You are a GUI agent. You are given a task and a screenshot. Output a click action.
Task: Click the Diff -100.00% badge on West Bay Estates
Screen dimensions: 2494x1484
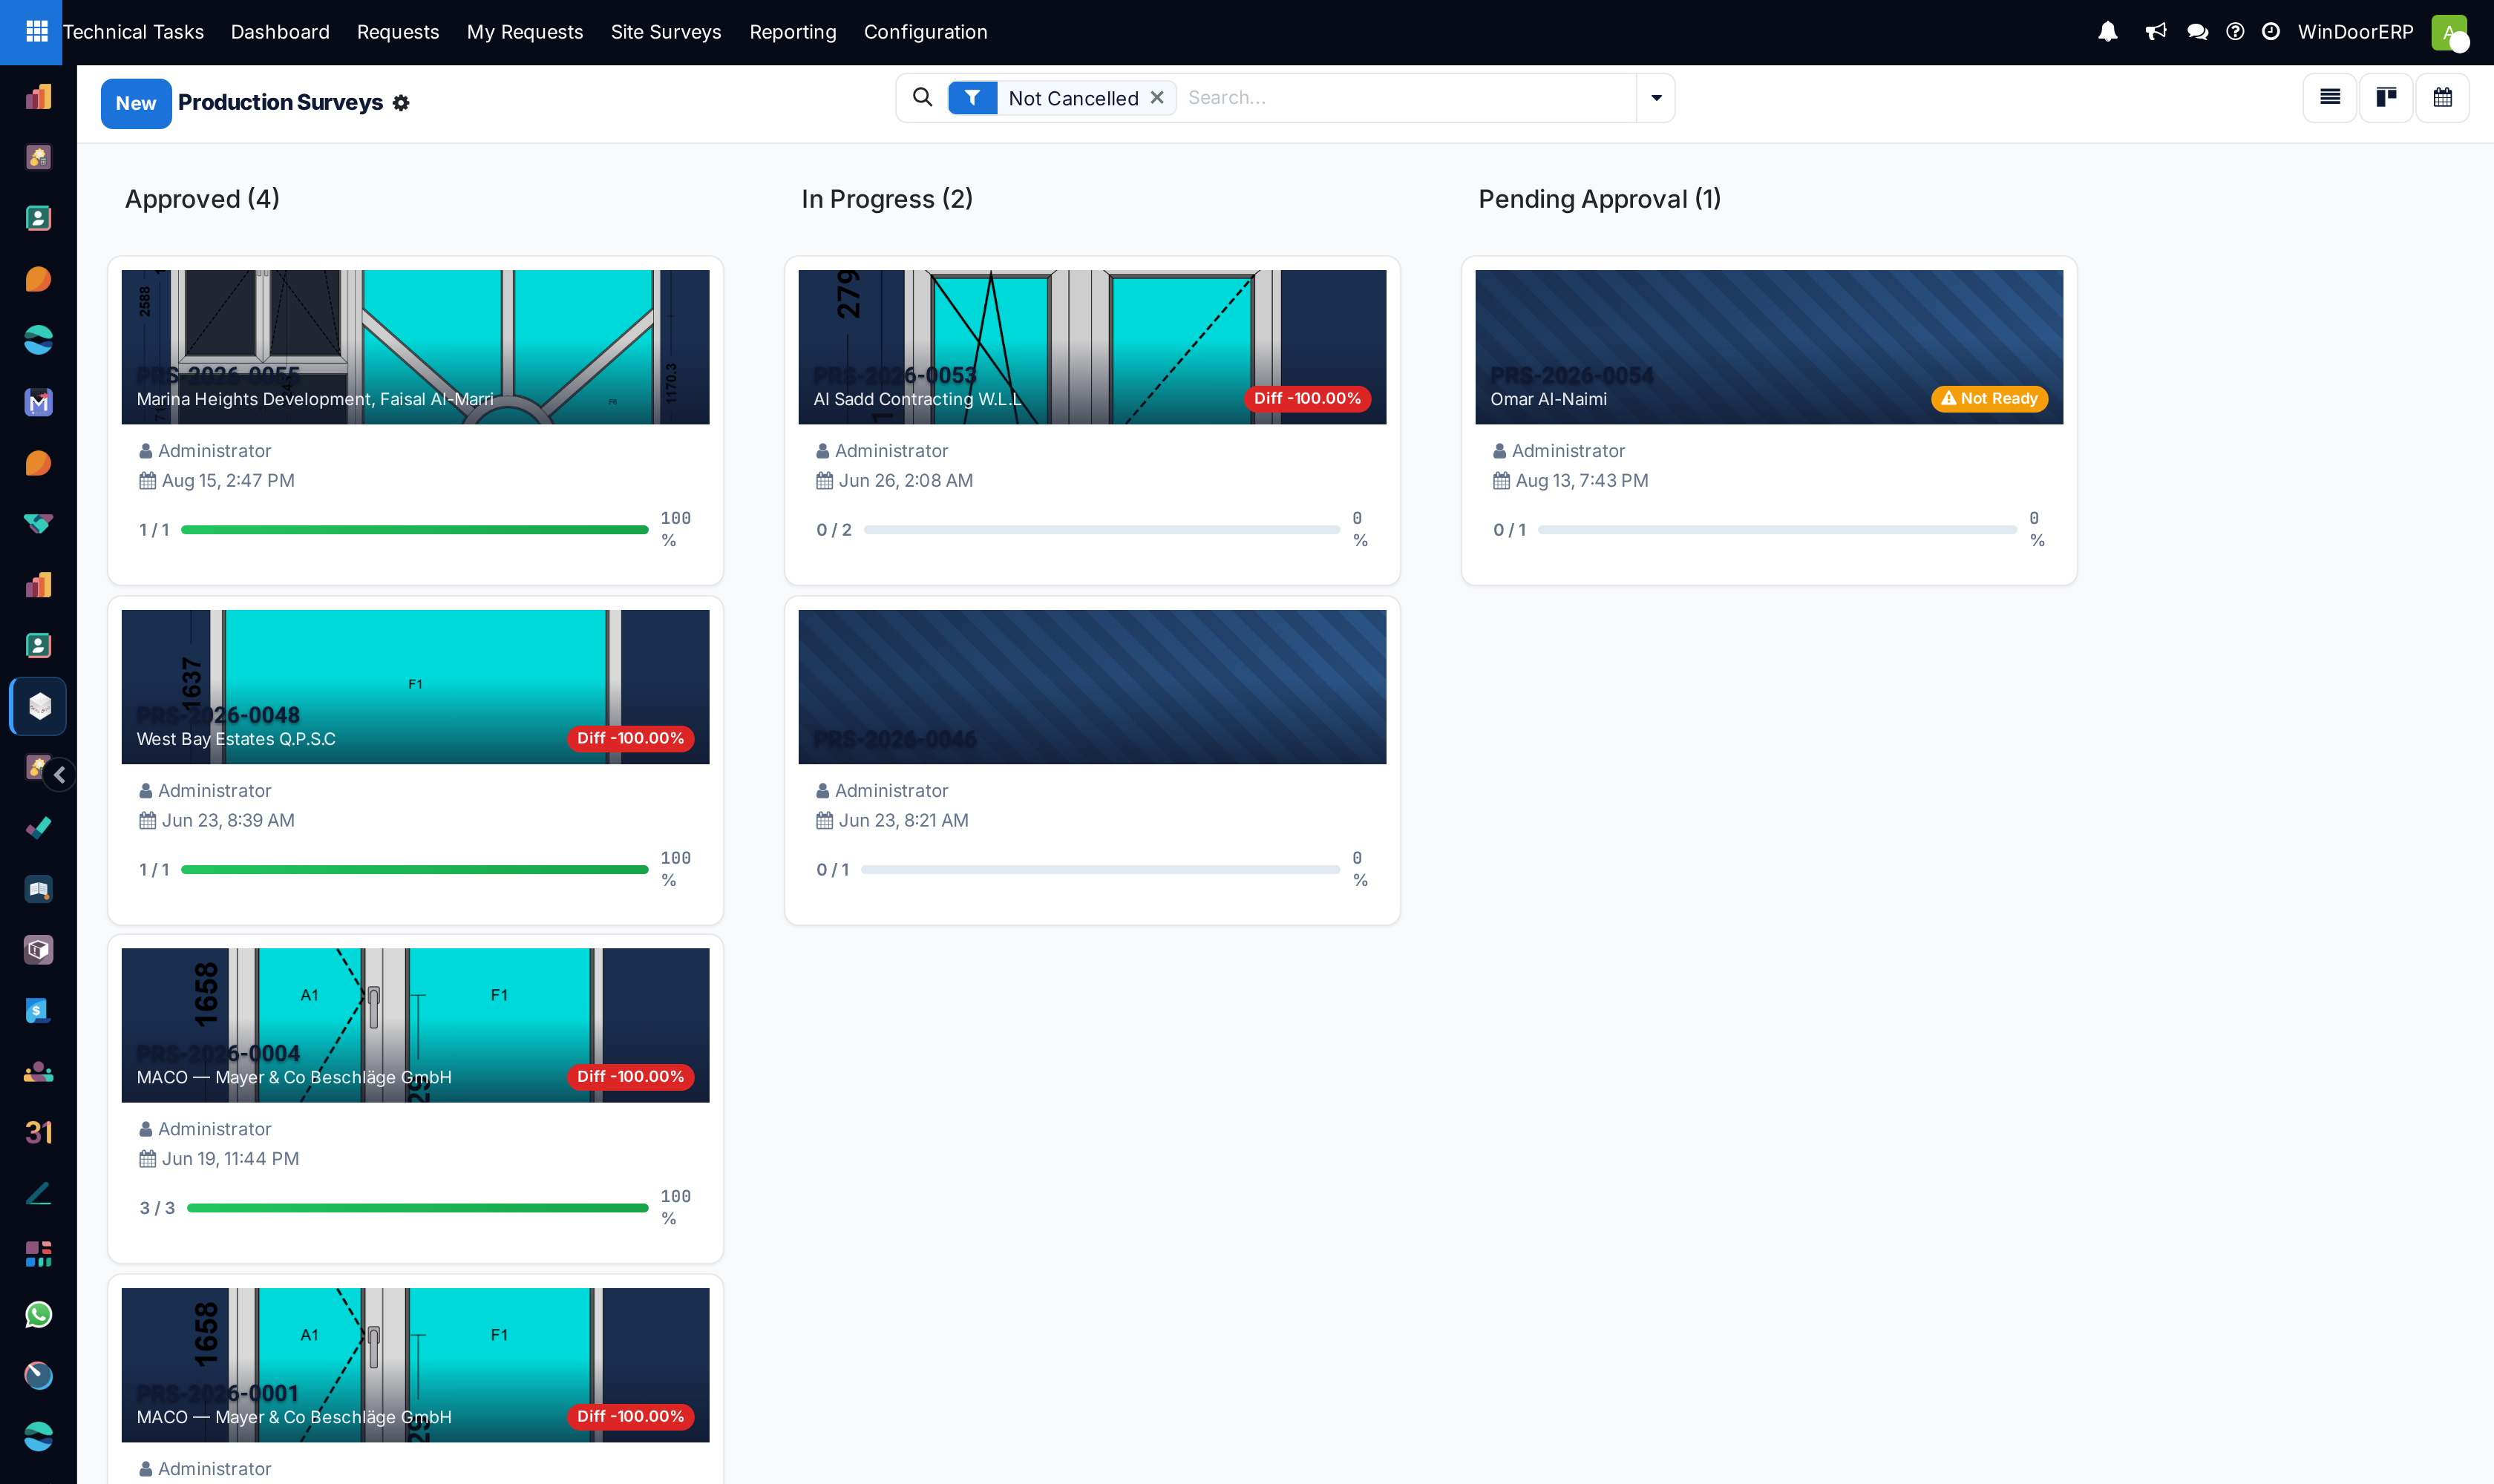(630, 739)
